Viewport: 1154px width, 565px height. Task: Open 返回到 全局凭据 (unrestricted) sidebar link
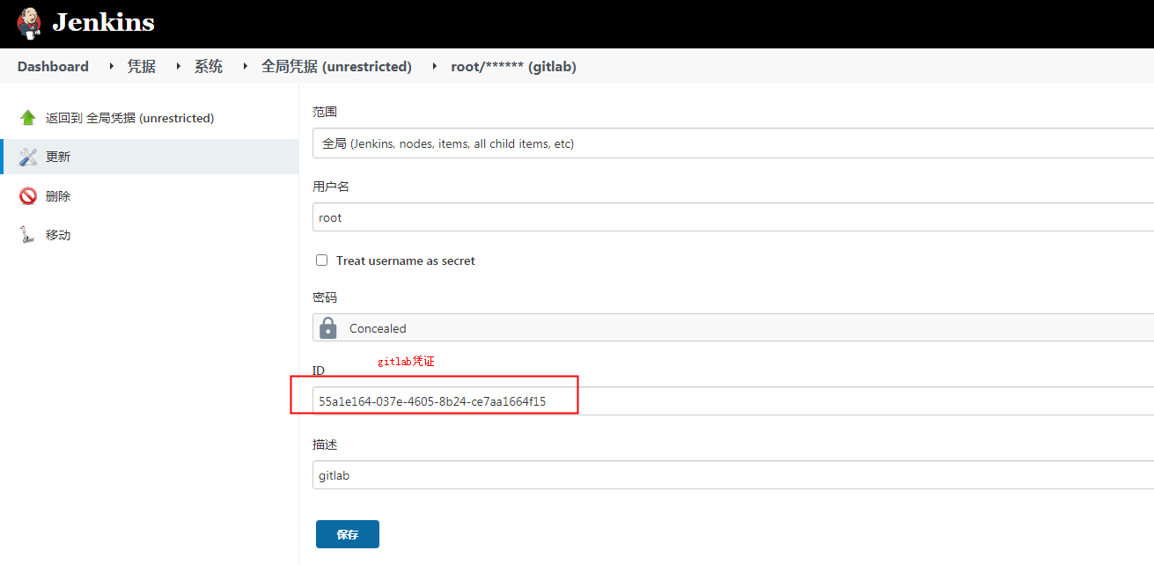(x=129, y=118)
